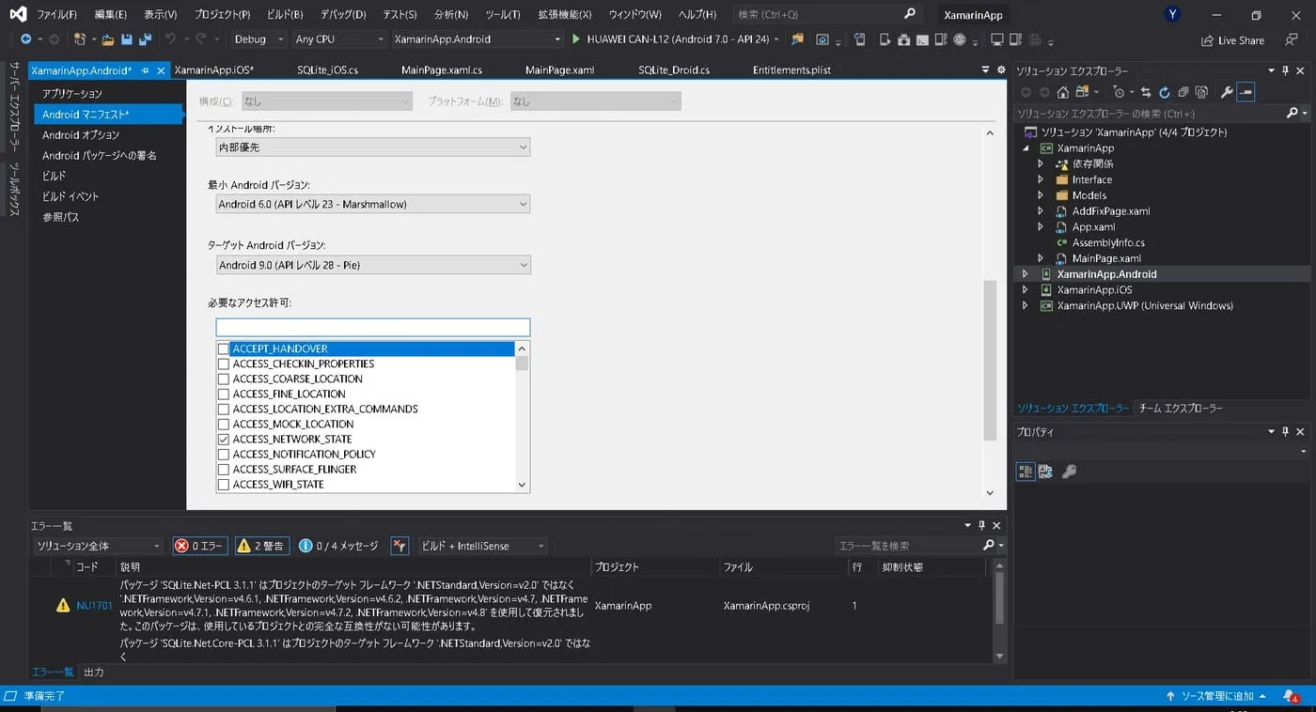The image size is (1316, 712).
Task: Click the Navigate Backward arrow icon
Action: click(25, 39)
